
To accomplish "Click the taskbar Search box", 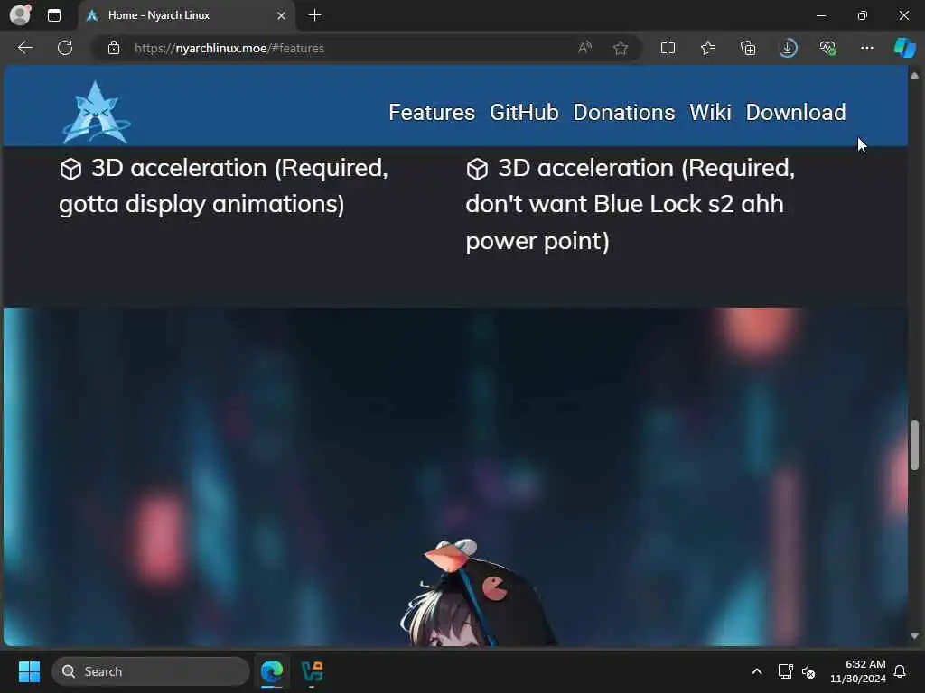I will coord(151,671).
